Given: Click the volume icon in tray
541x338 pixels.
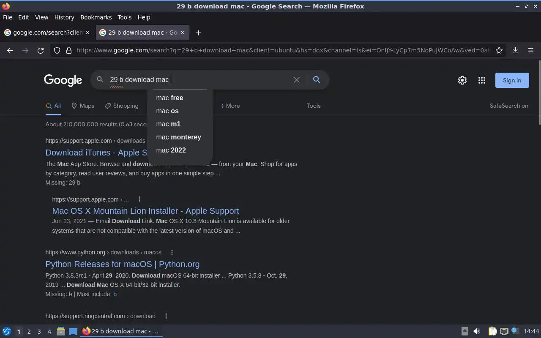Looking at the screenshot, I should click(477, 331).
